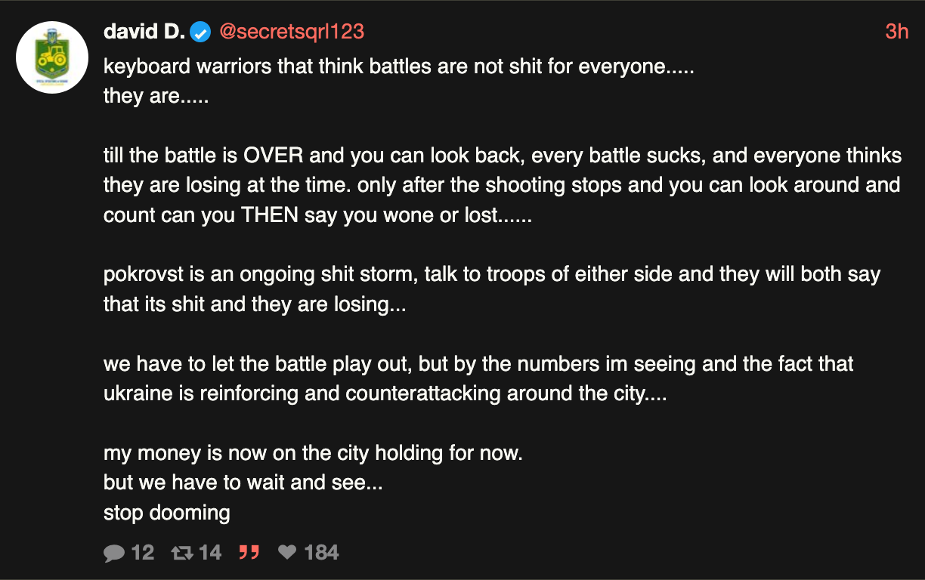Like the post with the heart icon
The height and width of the screenshot is (580, 925).
click(287, 553)
